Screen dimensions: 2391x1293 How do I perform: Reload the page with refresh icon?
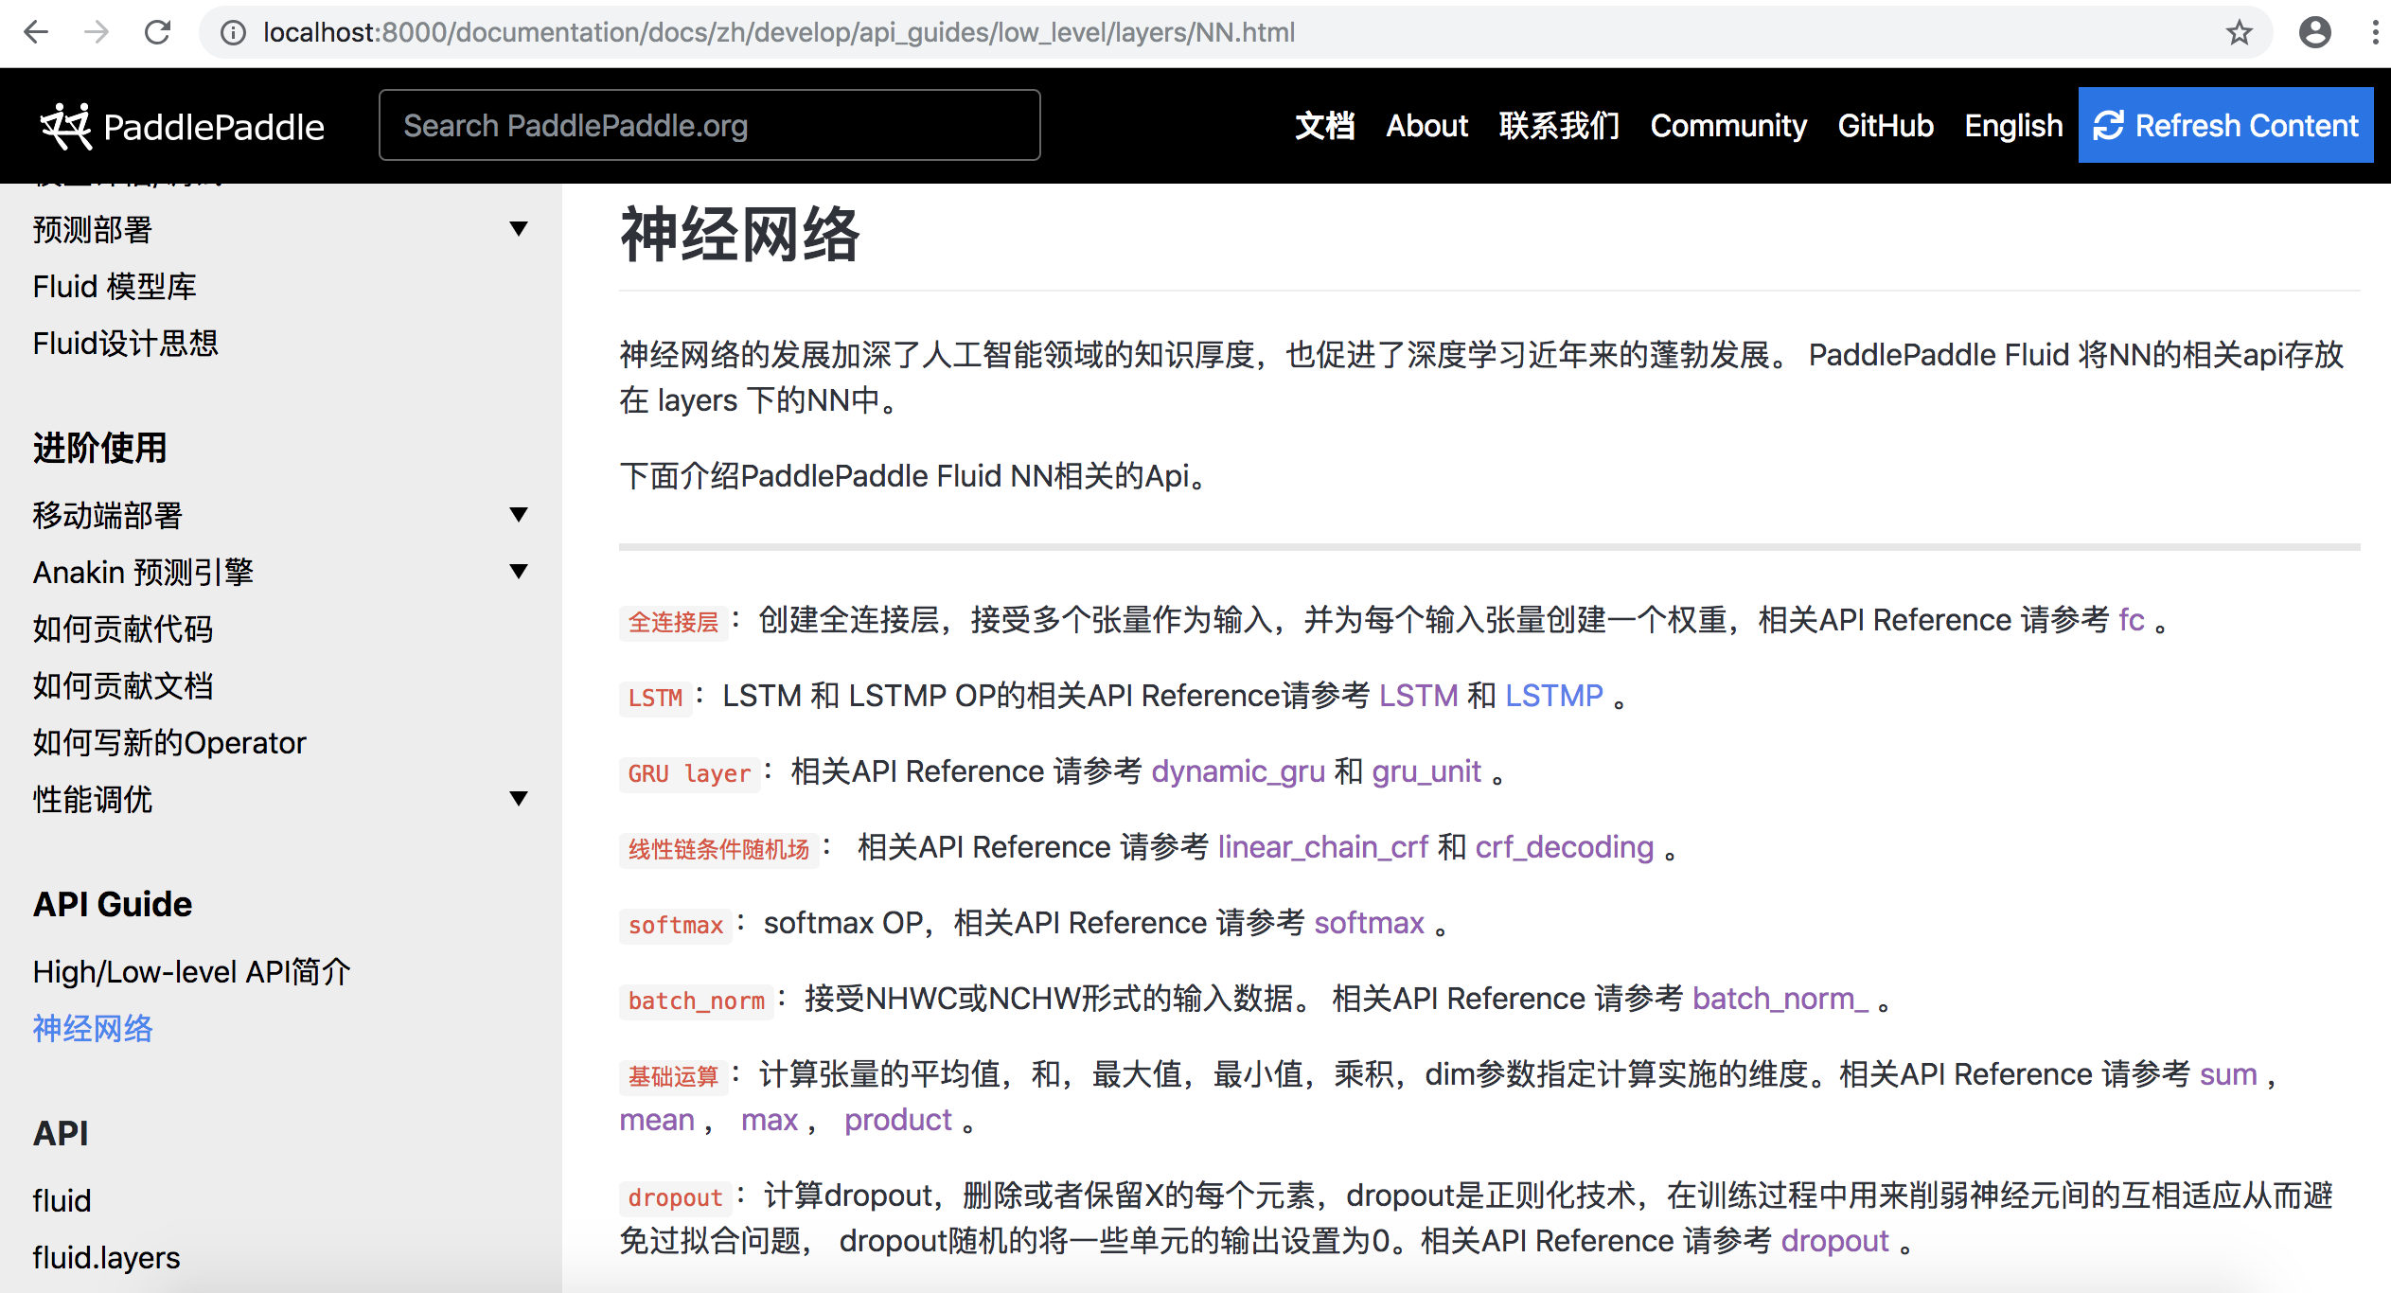point(157,32)
